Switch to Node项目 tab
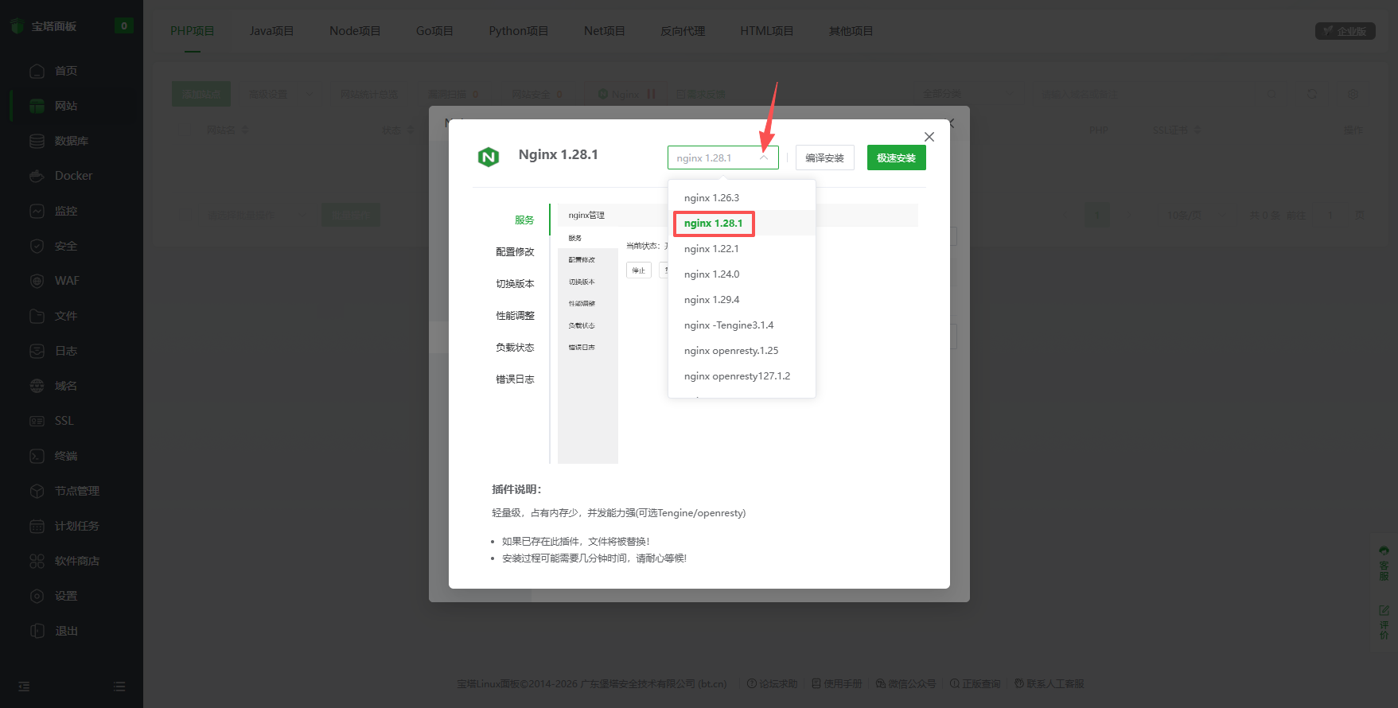 355,30
